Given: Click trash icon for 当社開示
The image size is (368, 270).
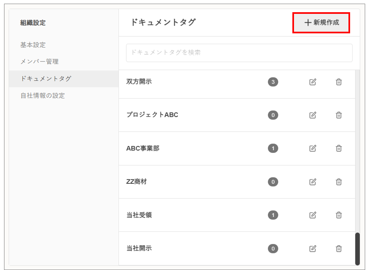Looking at the screenshot, I should pos(339,248).
